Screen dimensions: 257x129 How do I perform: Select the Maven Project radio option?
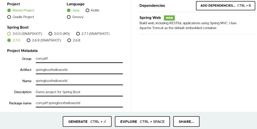pyautogui.click(x=9, y=10)
